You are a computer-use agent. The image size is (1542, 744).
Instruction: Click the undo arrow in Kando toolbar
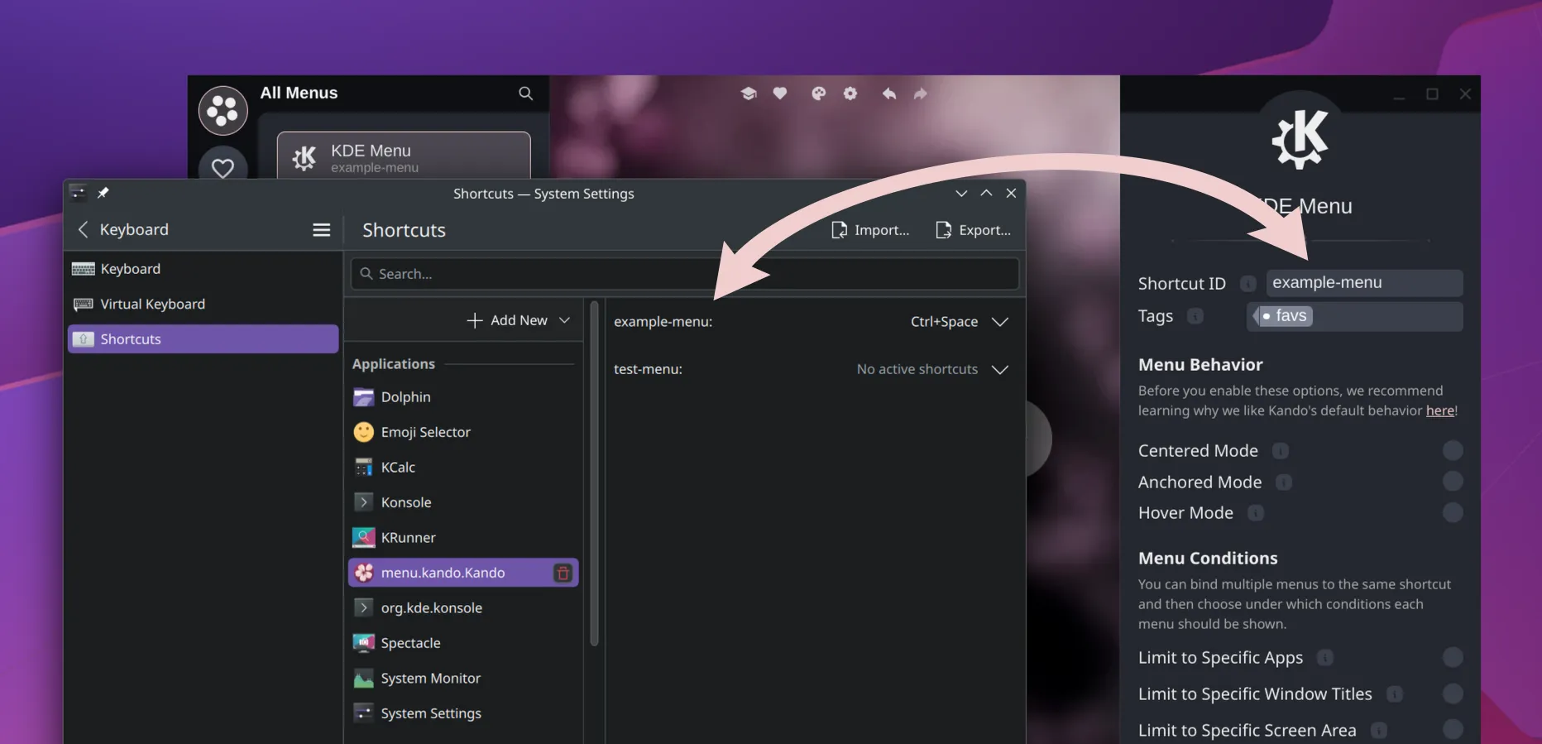[x=889, y=94]
